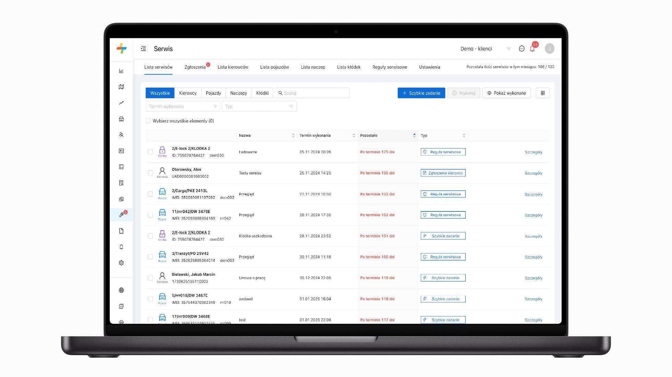This screenshot has width=672, height=377.
Task: Click the map icon in sidebar
Action: [121, 87]
